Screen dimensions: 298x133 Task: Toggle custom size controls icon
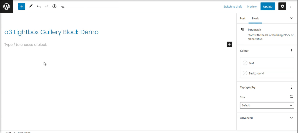tap(291, 97)
